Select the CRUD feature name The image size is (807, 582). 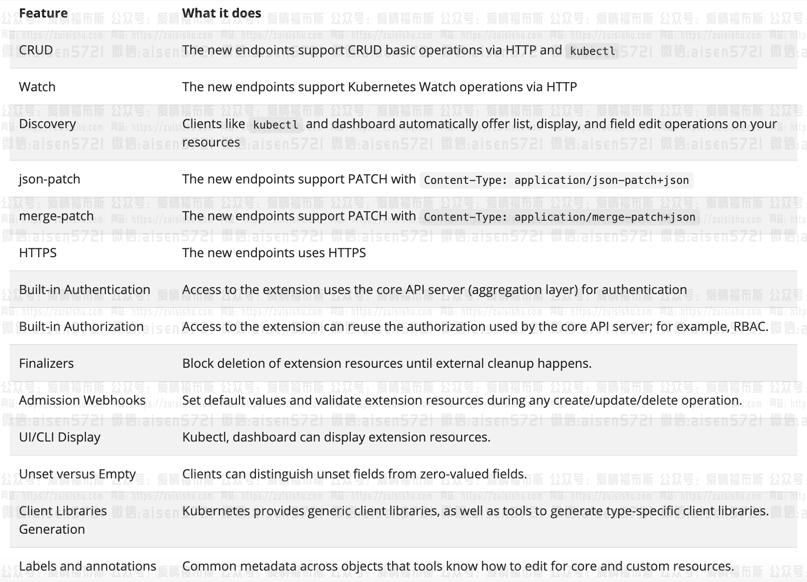pos(36,50)
